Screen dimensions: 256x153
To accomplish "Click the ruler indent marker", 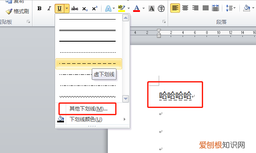I will (159, 33).
